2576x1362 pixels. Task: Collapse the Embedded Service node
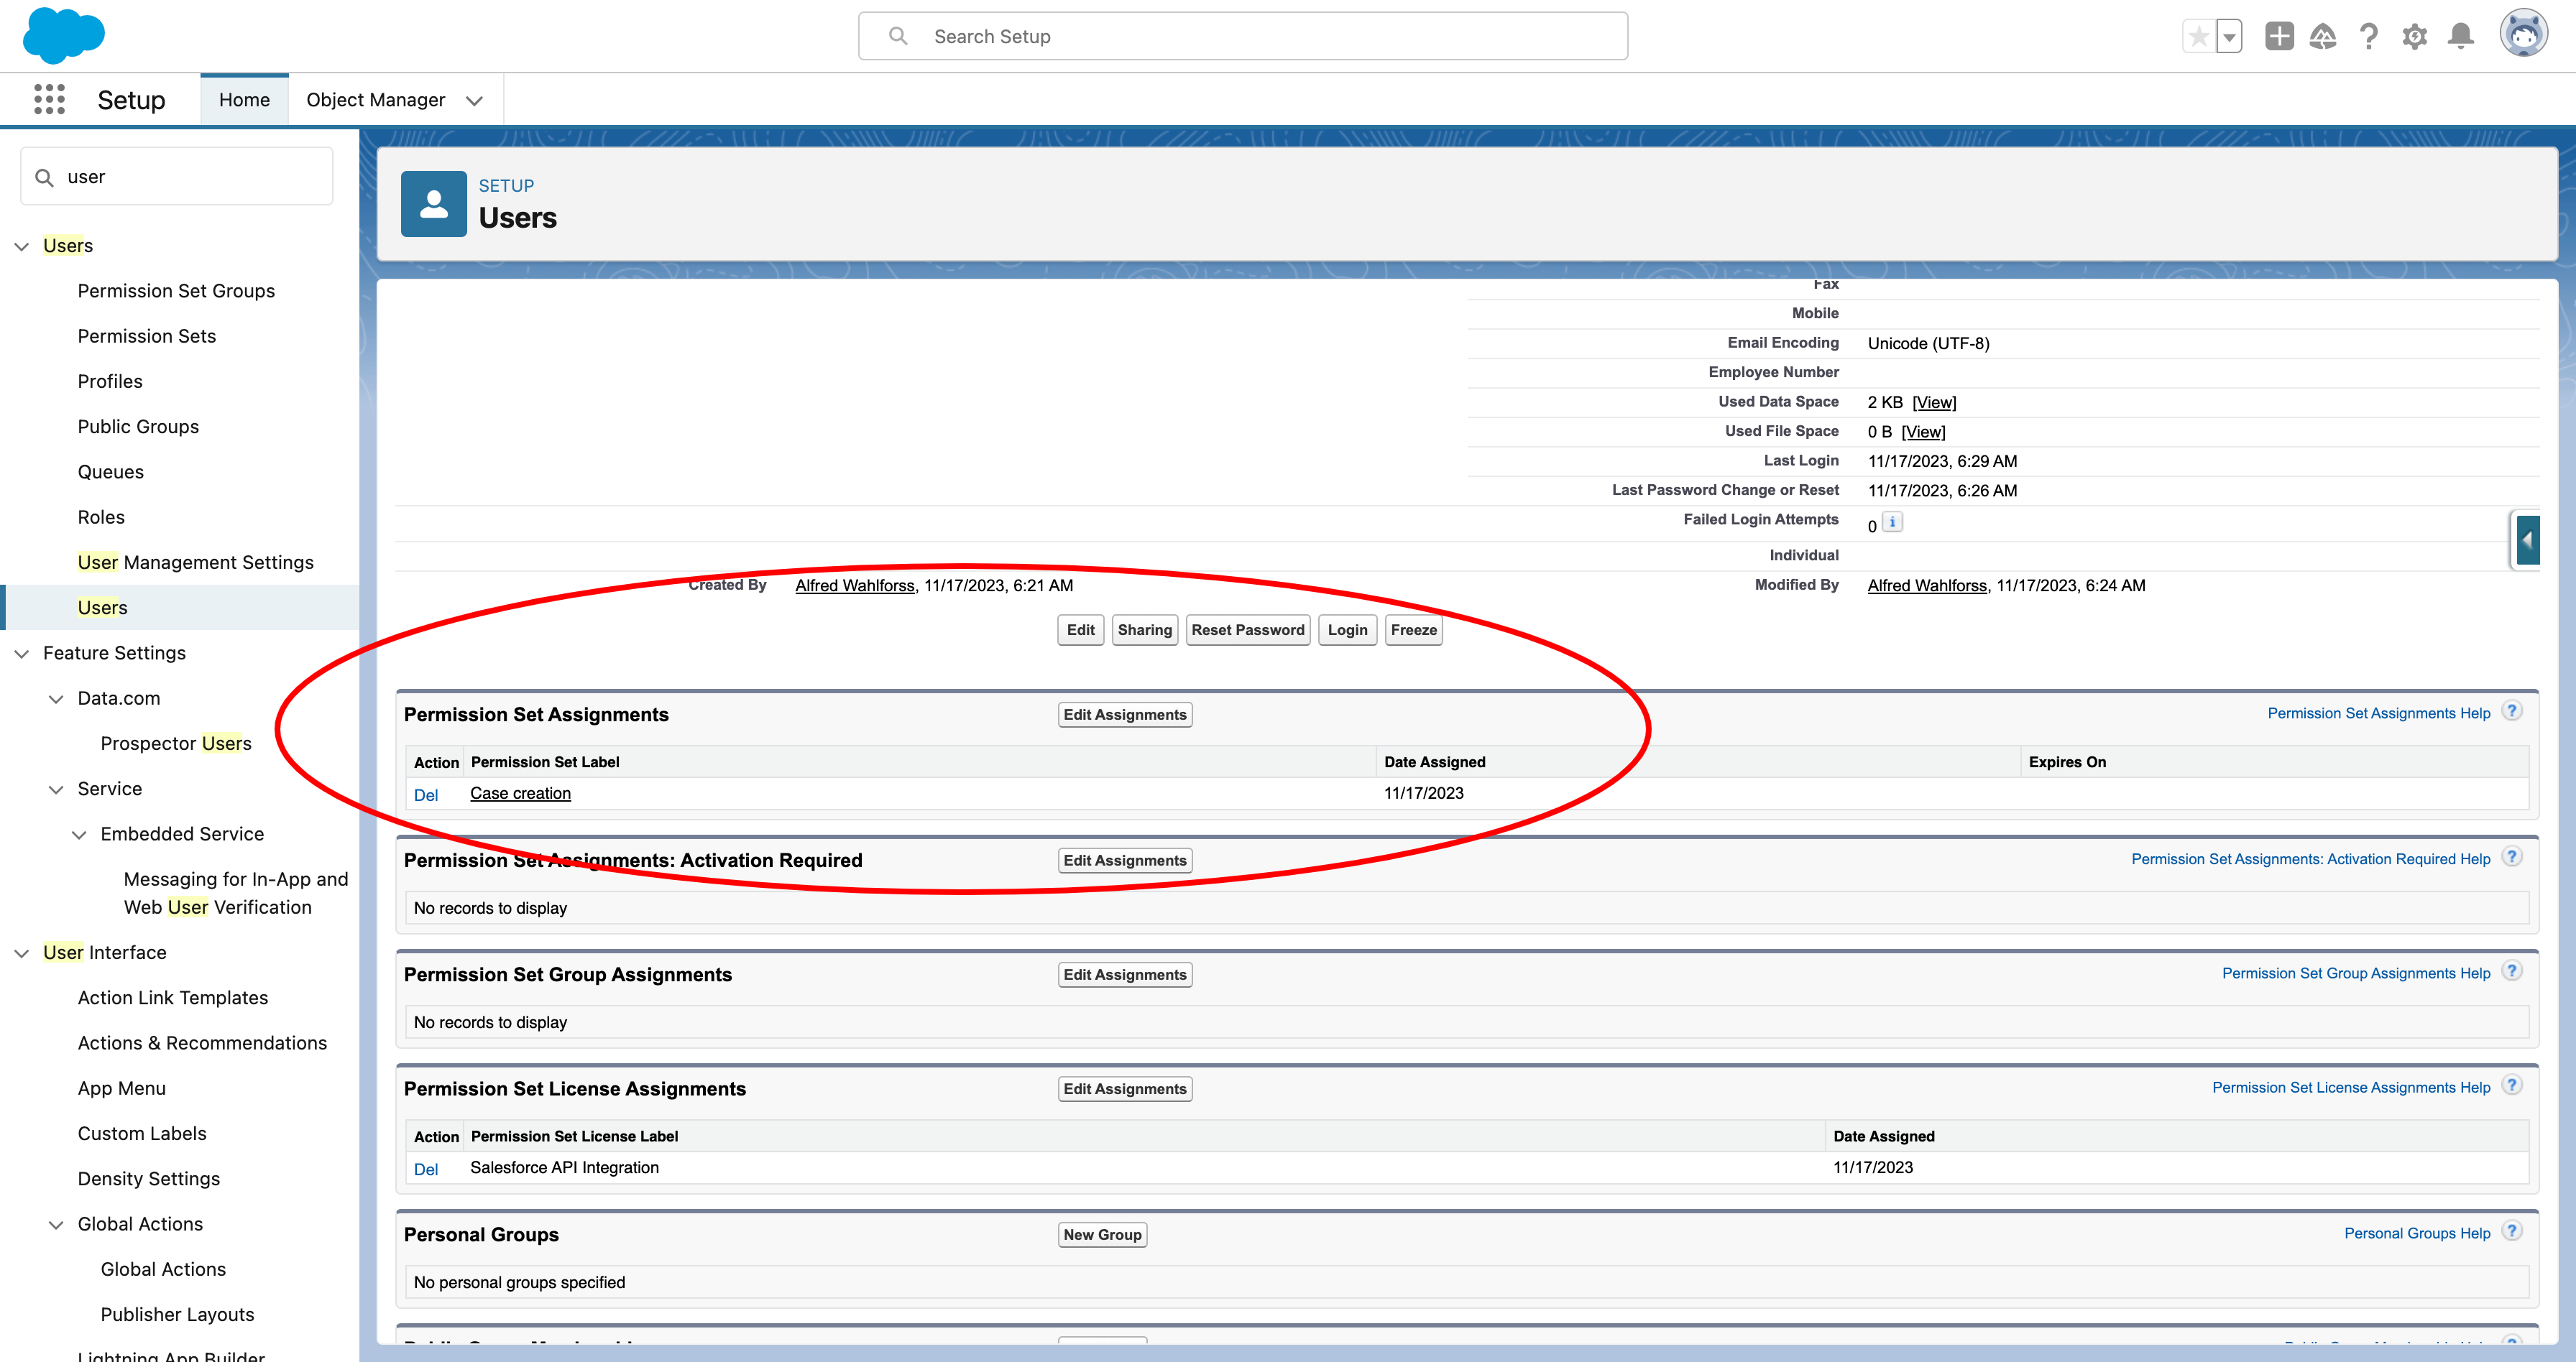pos(79,835)
